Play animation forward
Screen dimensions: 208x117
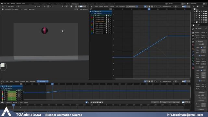tap(98, 102)
